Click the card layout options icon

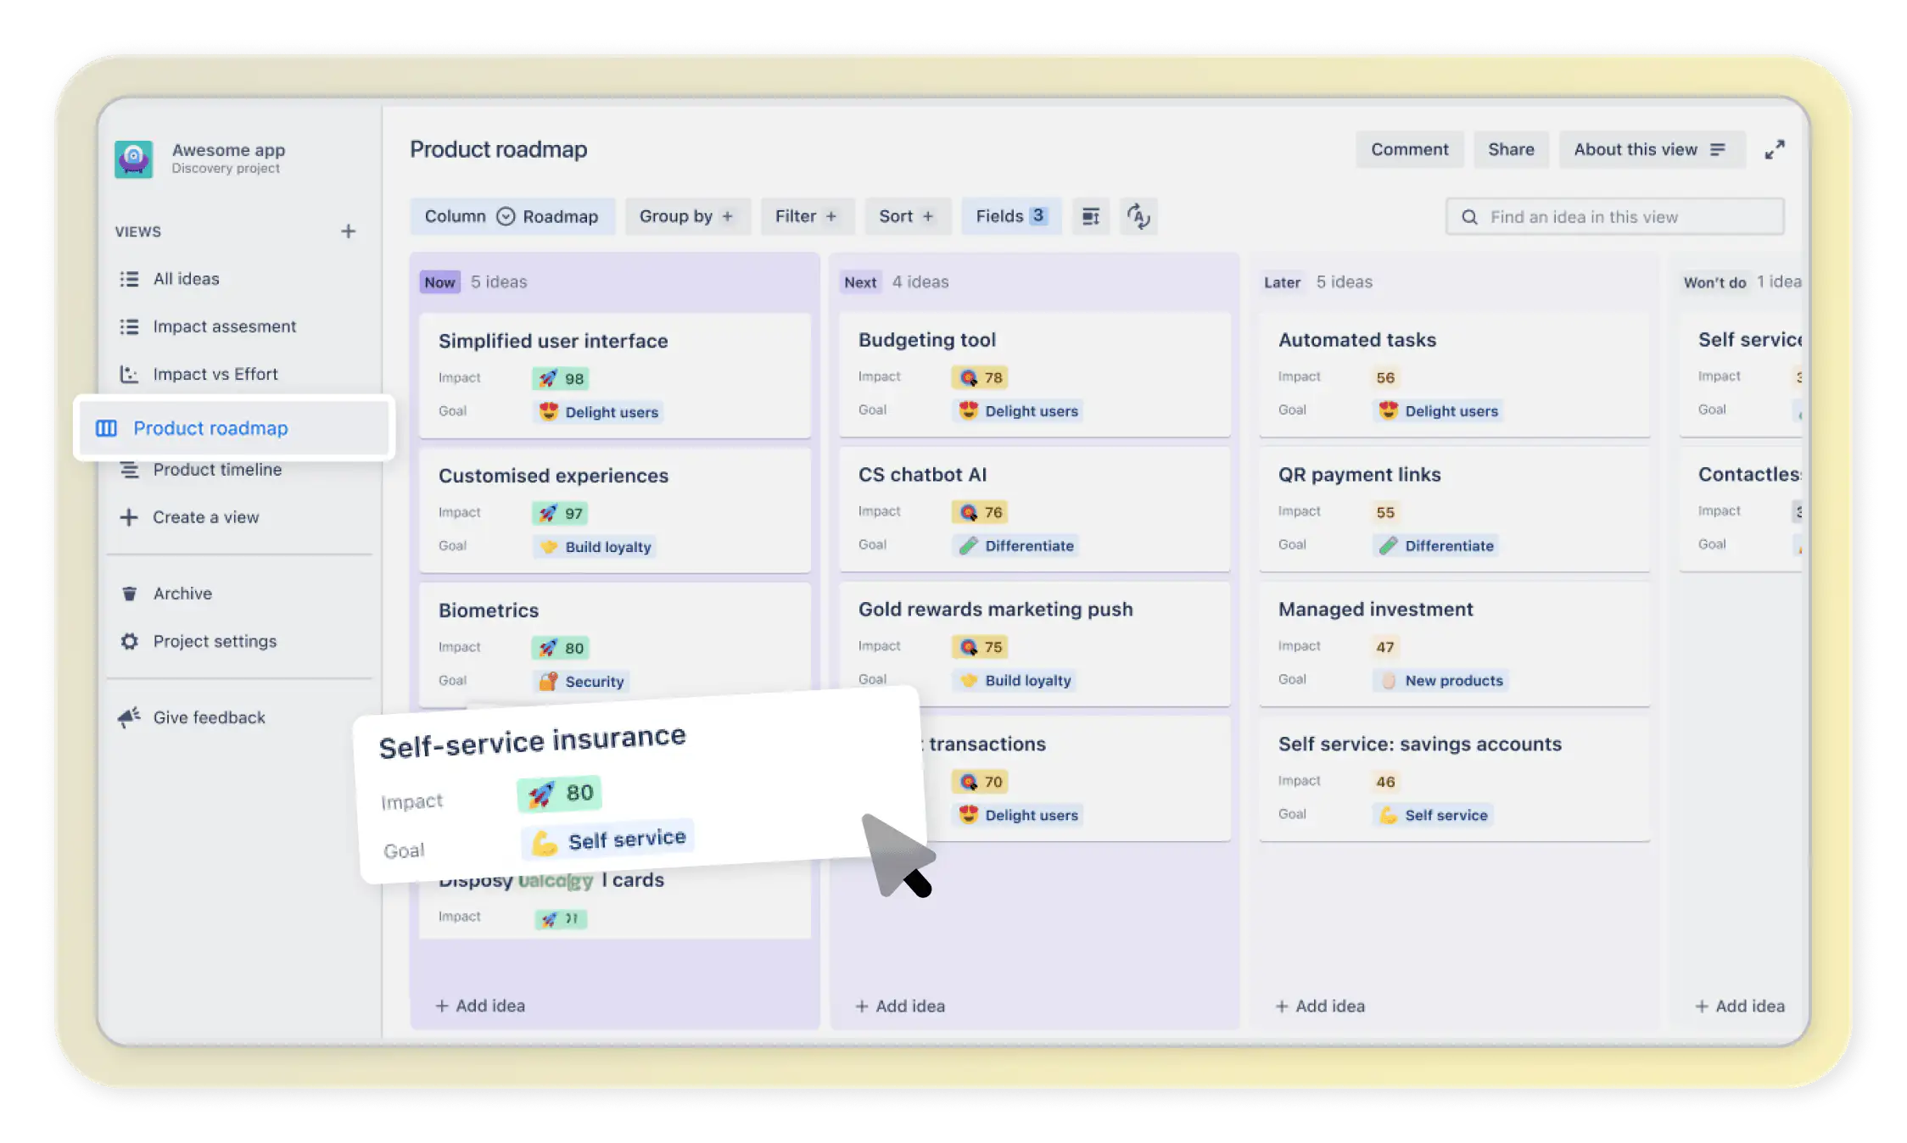(1091, 216)
